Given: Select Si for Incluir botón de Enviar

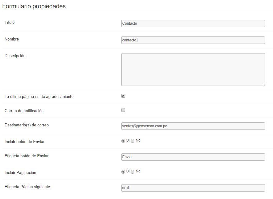Looking at the screenshot, I should click(x=123, y=141).
